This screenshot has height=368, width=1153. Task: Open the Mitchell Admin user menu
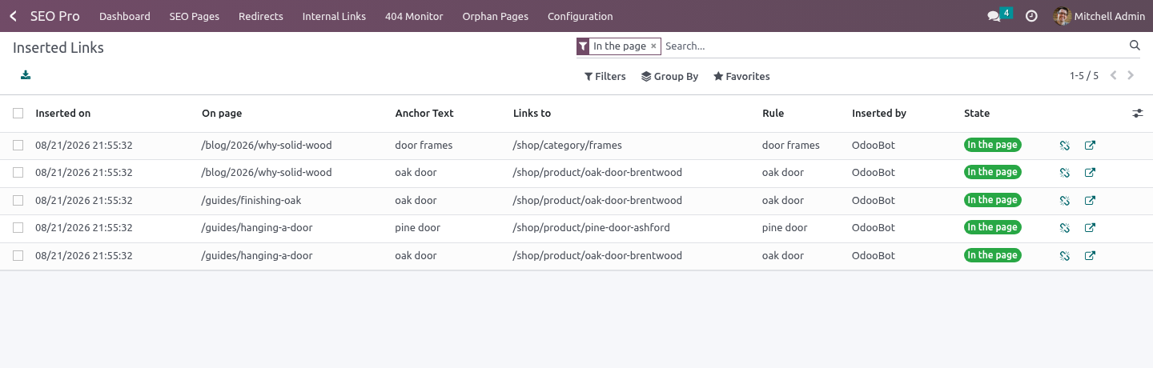tap(1099, 16)
